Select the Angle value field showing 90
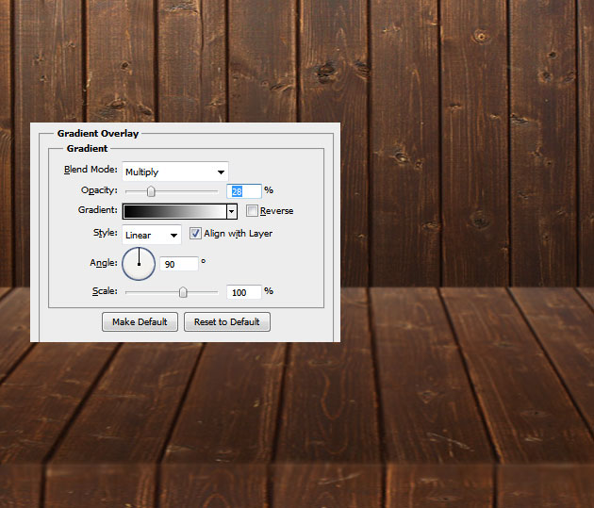Image resolution: width=594 pixels, height=508 pixels. (179, 264)
